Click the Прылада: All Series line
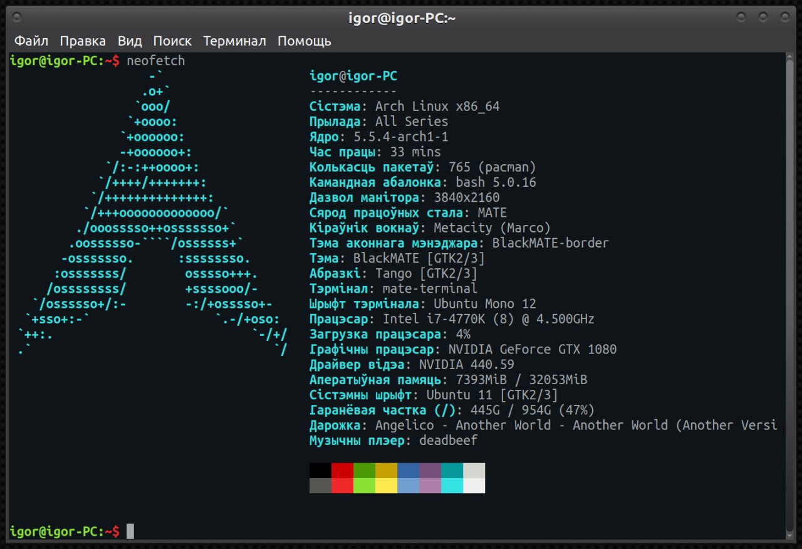The image size is (802, 549). tap(379, 122)
